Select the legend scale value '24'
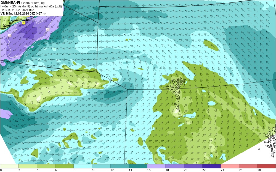Image resolution: width=276 pixels, height=172 pixels. 222,170
